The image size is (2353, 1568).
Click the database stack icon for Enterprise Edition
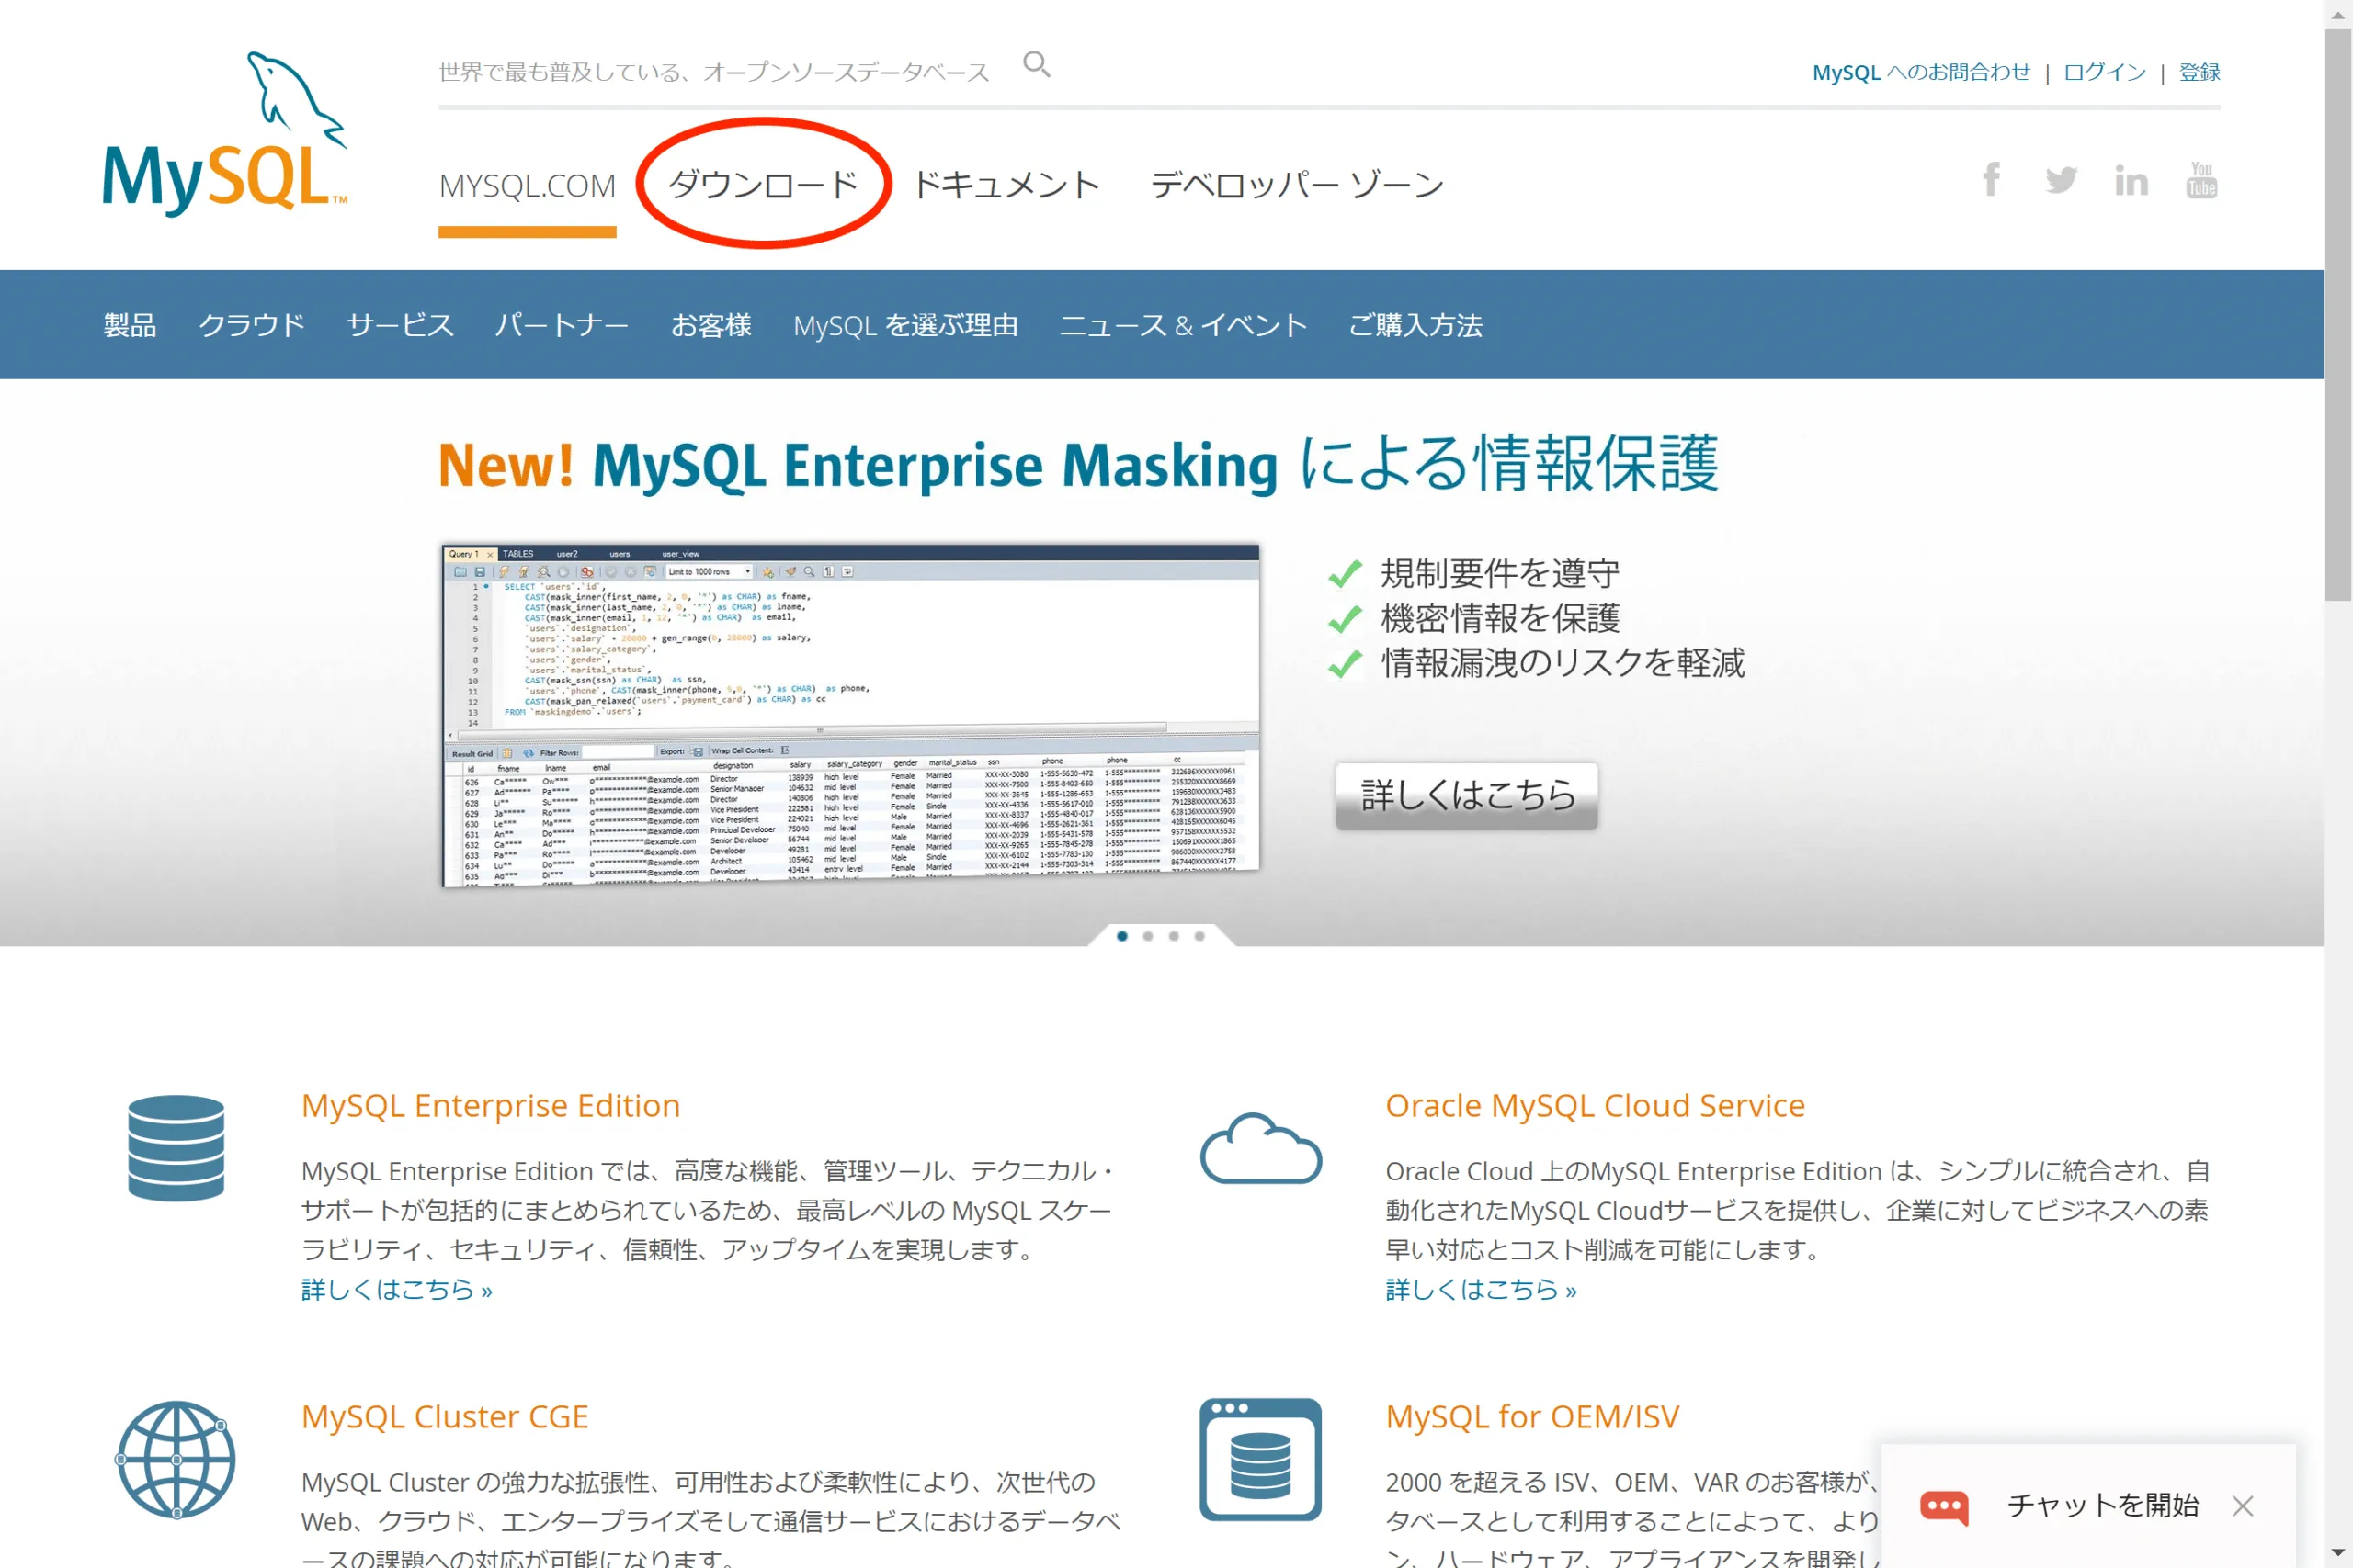tap(176, 1148)
